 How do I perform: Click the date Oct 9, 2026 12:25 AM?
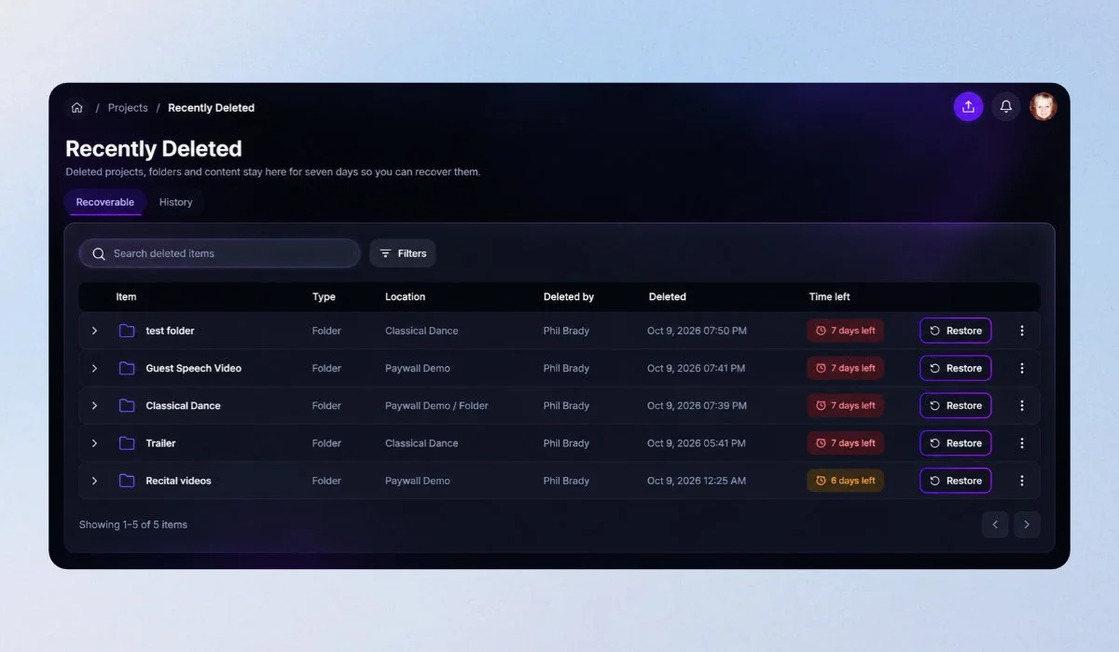click(697, 481)
